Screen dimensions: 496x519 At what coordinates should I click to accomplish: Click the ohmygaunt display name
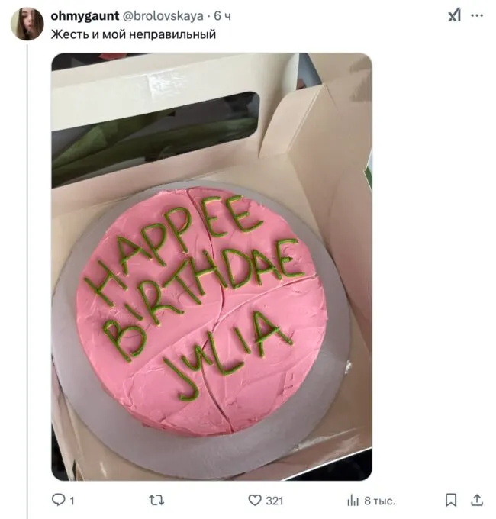[85, 15]
